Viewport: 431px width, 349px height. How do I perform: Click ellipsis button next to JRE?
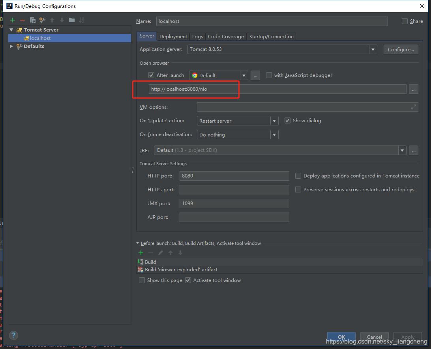(x=414, y=150)
